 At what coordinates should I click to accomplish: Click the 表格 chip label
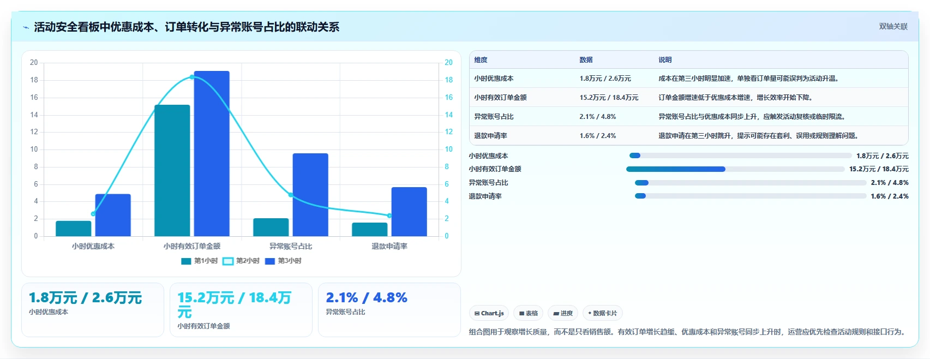pos(532,313)
